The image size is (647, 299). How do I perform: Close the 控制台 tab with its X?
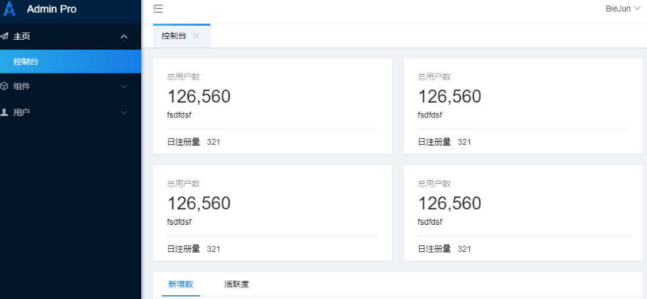click(196, 36)
